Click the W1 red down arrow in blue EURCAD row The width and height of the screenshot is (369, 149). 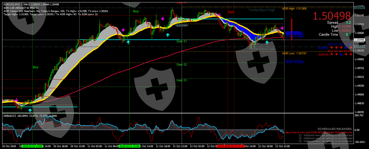pyautogui.click(x=351, y=48)
